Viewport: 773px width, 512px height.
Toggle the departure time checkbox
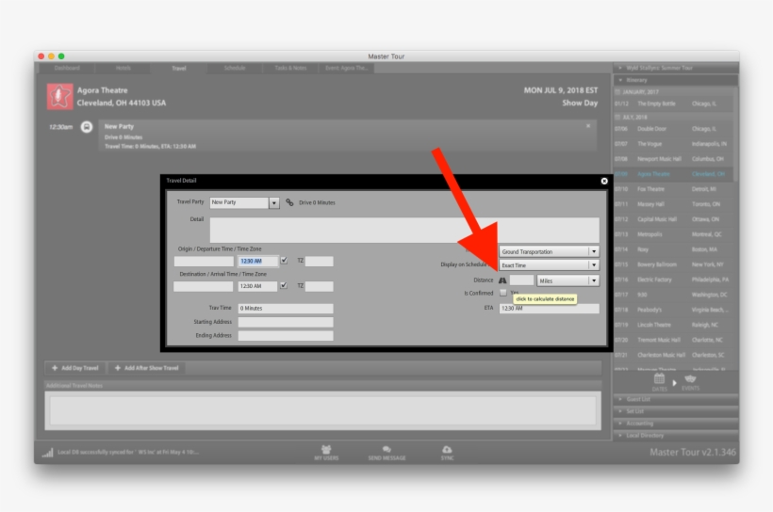coord(284,261)
